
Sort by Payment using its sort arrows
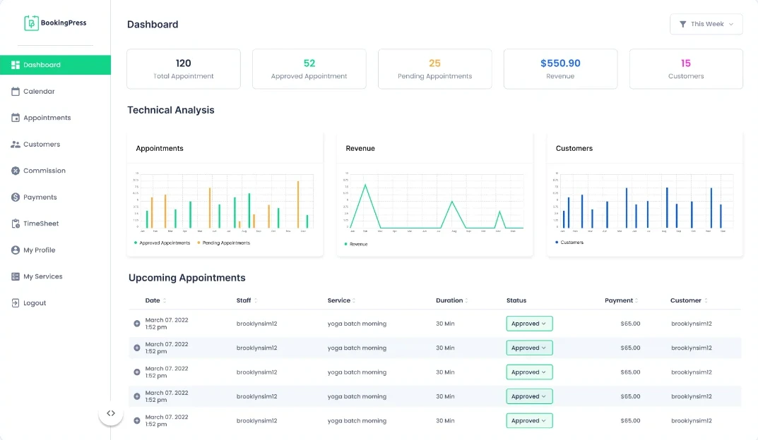[636, 300]
